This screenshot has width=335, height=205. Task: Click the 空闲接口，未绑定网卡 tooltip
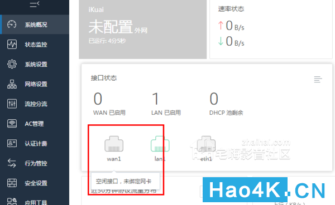click(126, 182)
